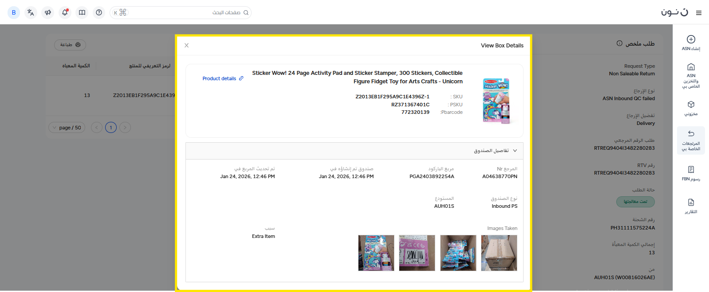This screenshot has height=292, width=709.
Task: Open the notifications bell icon
Action: coord(65,12)
